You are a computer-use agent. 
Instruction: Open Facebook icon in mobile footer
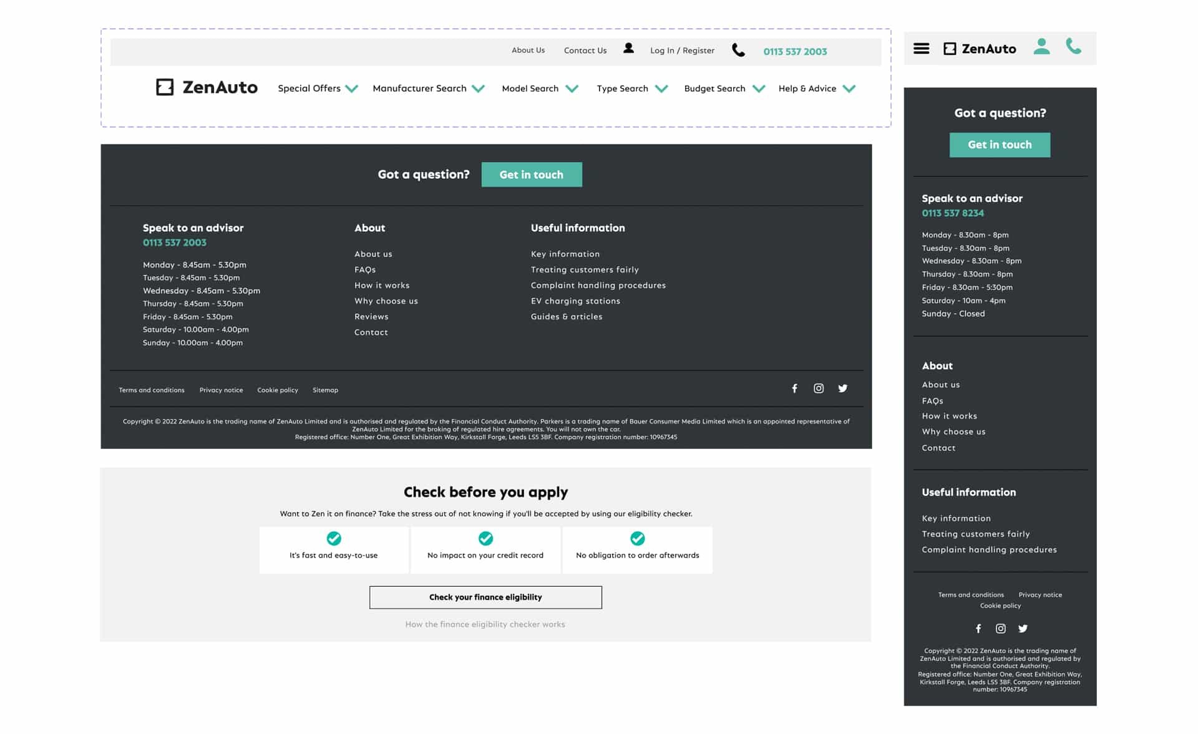[x=978, y=629]
